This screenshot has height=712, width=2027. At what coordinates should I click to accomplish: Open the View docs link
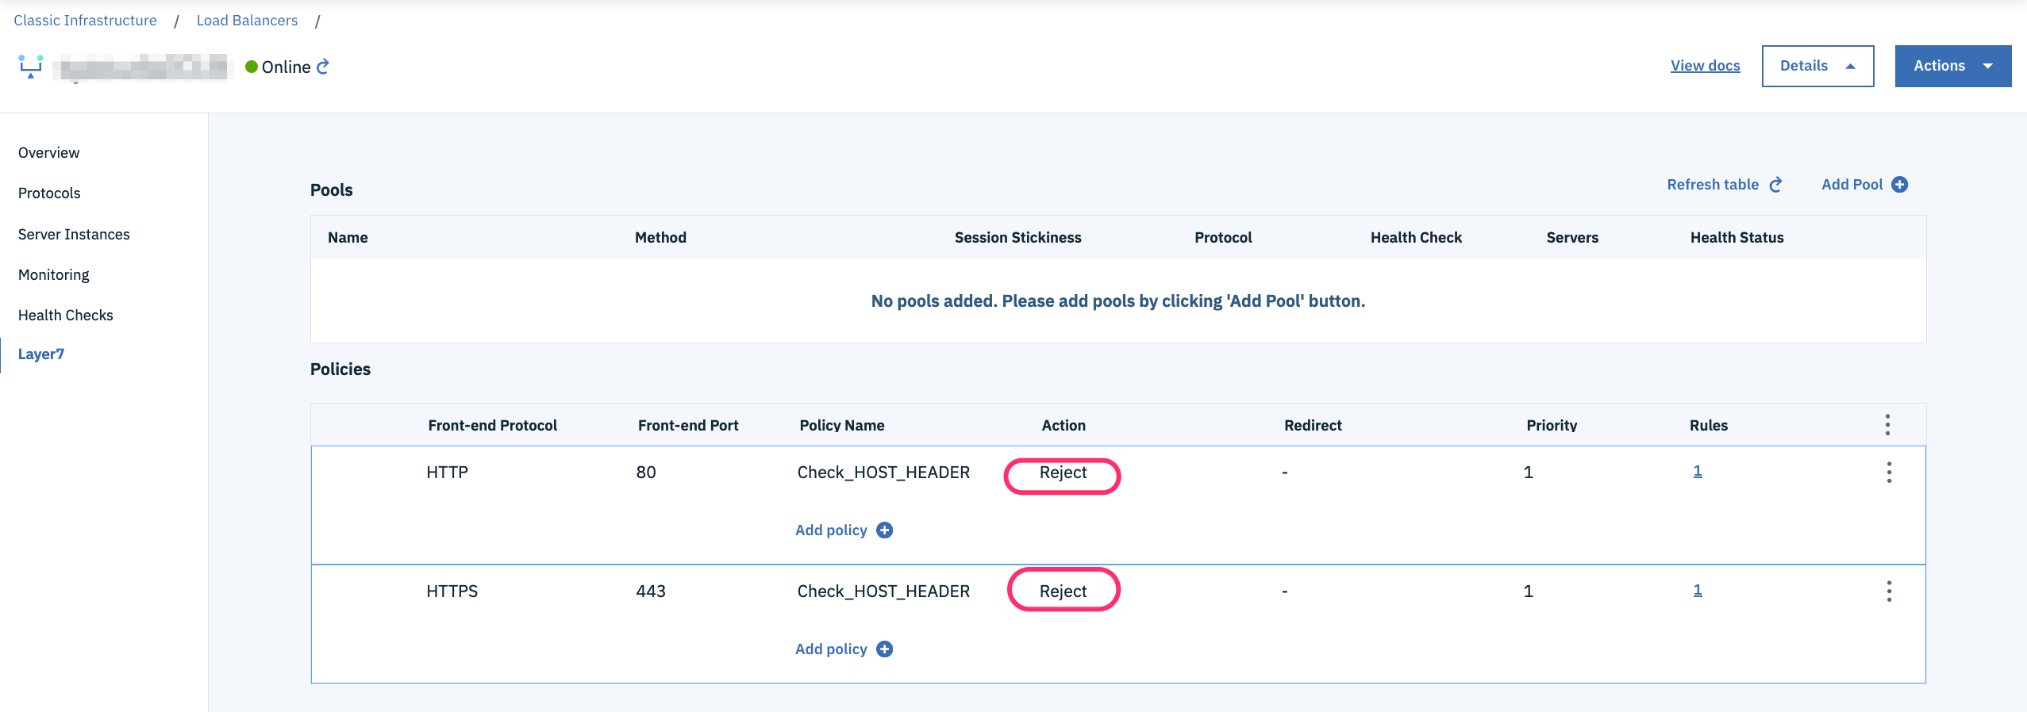pyautogui.click(x=1705, y=66)
